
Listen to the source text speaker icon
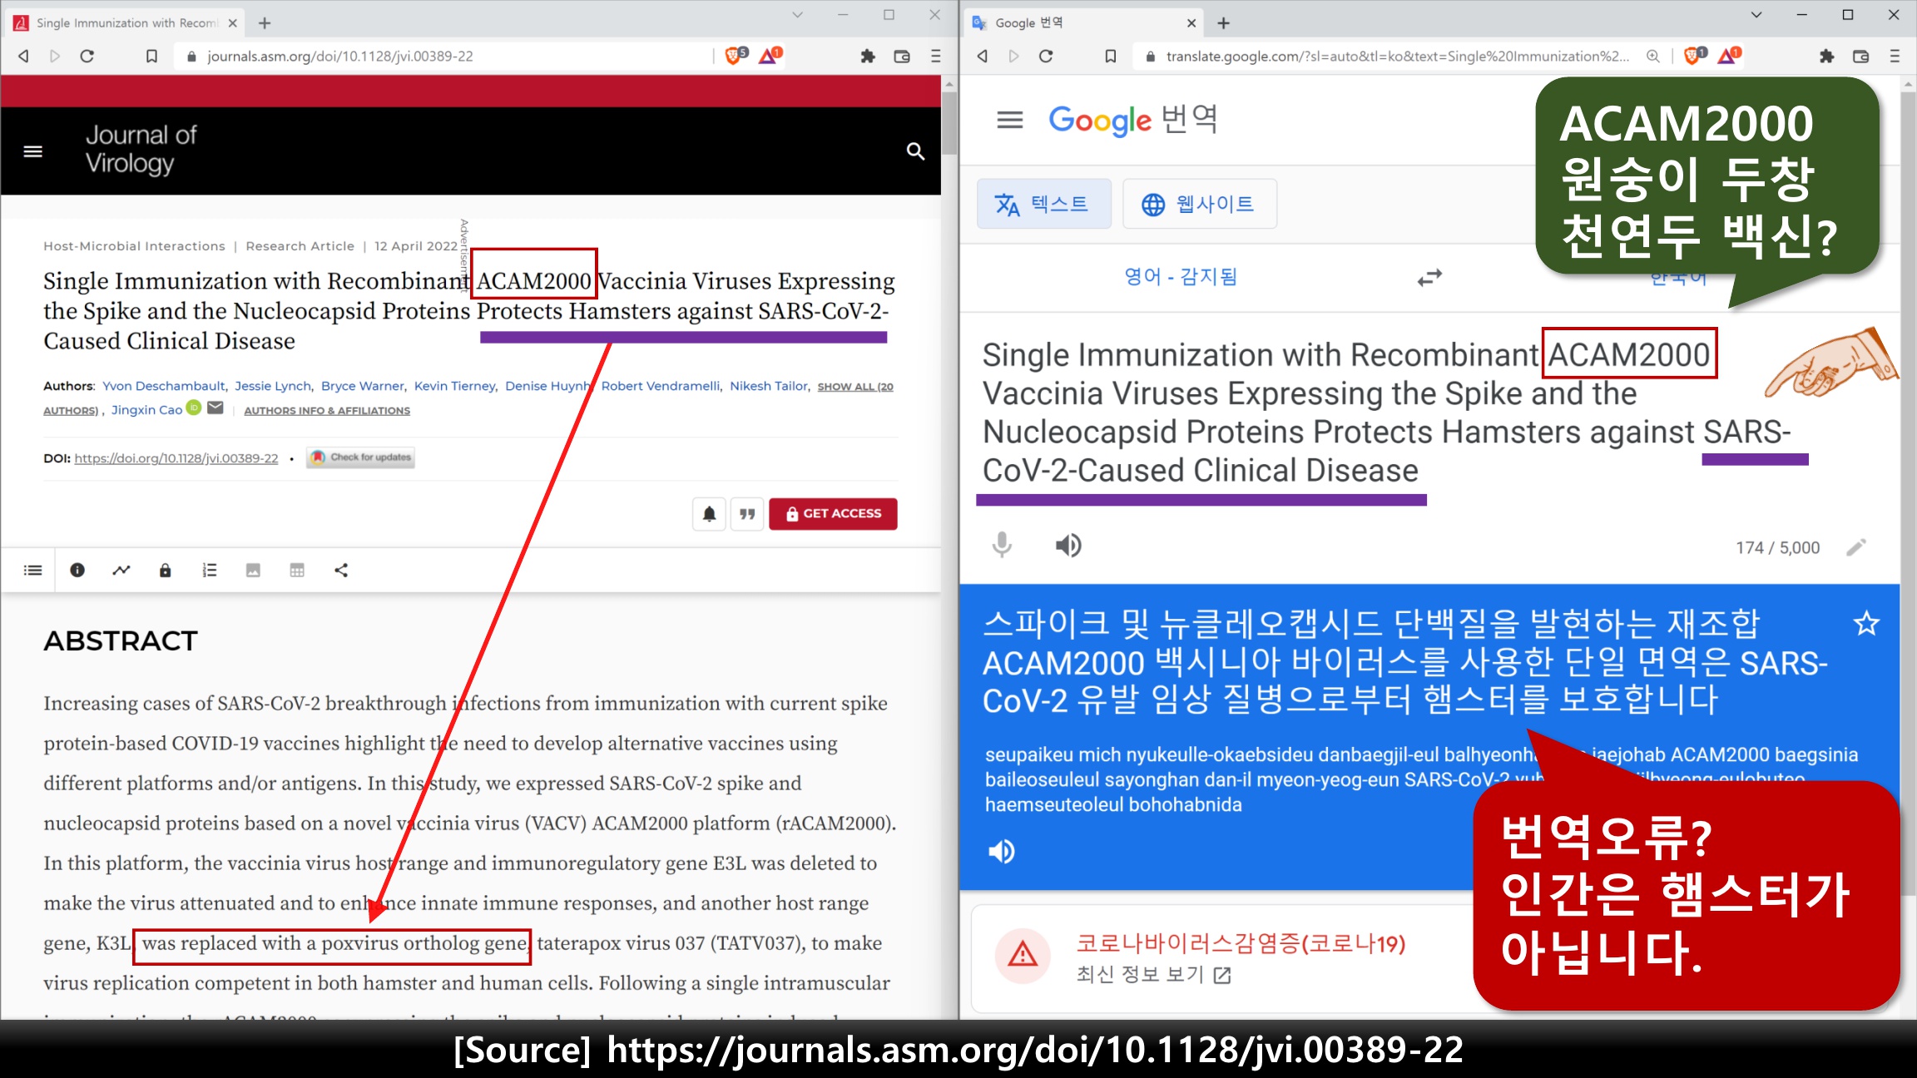1068,546
